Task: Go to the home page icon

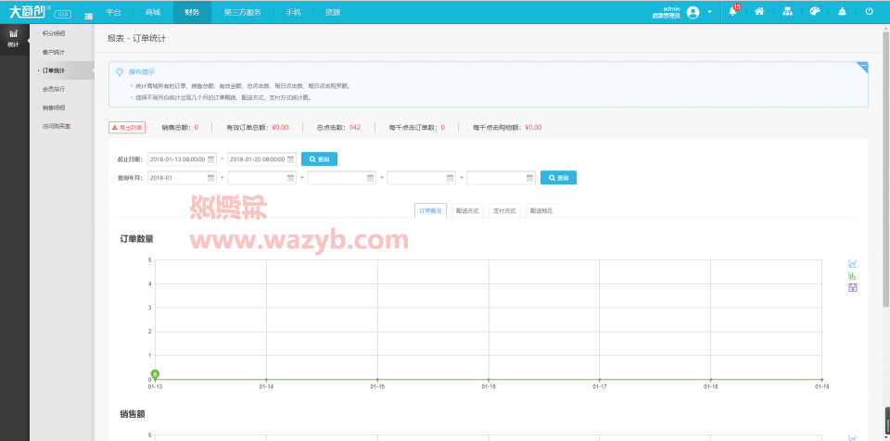Action: [759, 11]
